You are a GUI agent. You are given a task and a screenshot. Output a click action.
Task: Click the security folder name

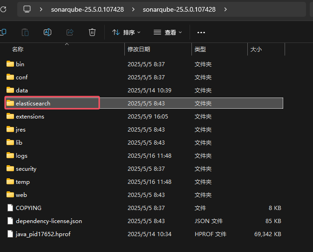coord(26,169)
